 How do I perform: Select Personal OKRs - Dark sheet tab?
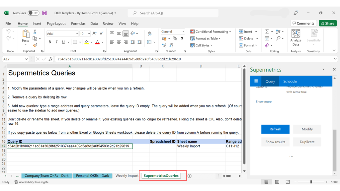93,176
